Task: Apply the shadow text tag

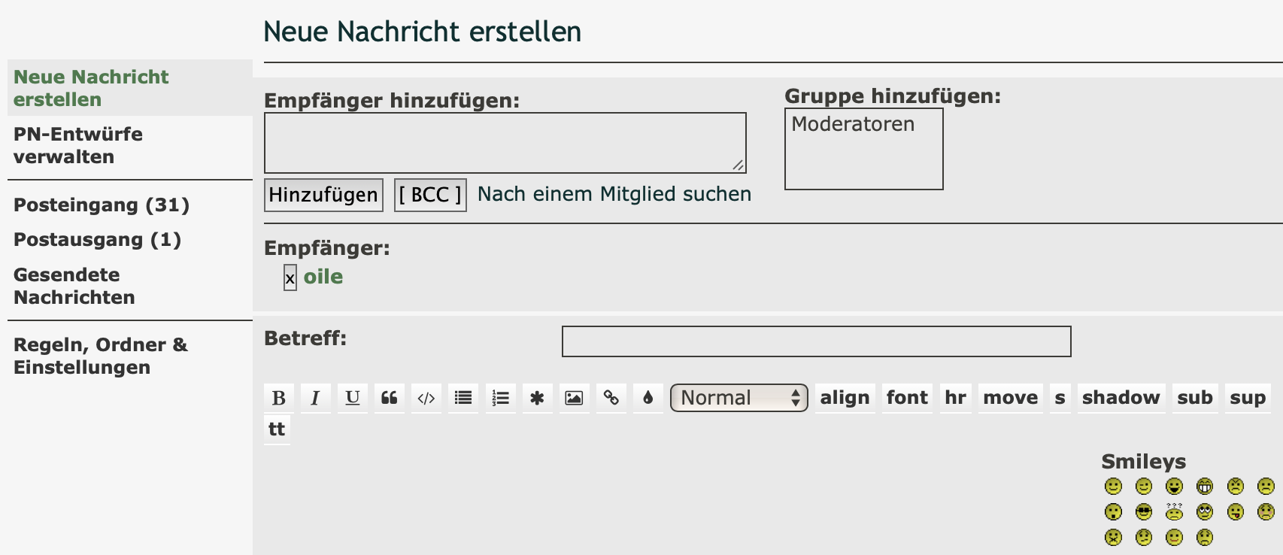Action: point(1121,398)
